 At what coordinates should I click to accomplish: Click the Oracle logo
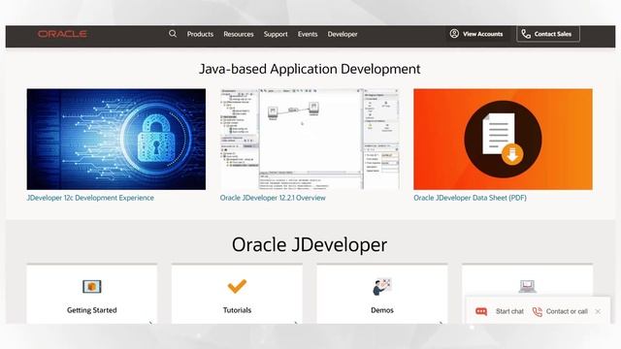click(62, 34)
